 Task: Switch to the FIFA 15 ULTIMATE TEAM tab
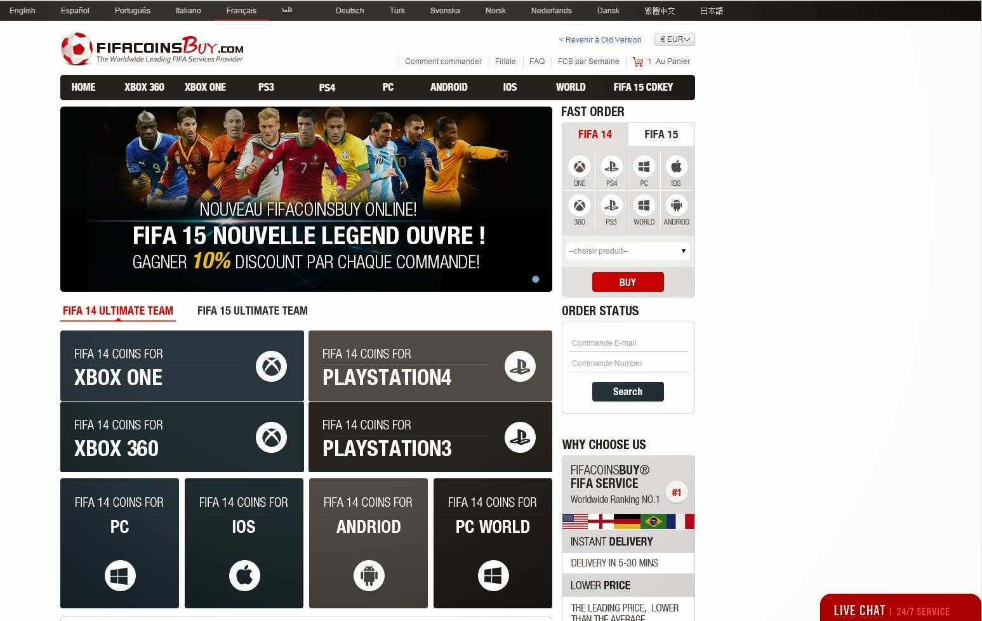coord(252,311)
